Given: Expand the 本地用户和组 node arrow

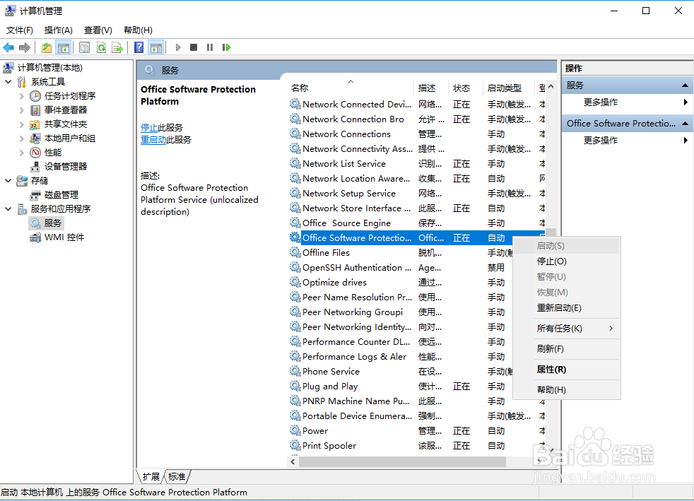Looking at the screenshot, I should (x=21, y=138).
